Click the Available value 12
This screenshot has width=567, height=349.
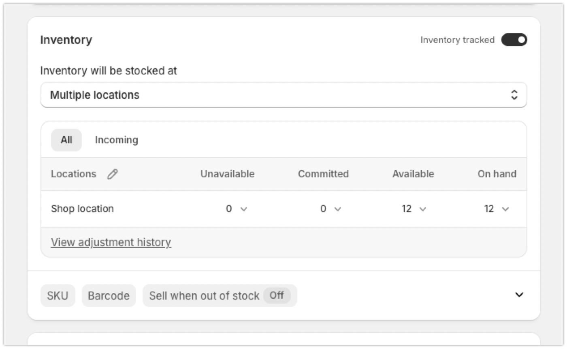click(407, 209)
